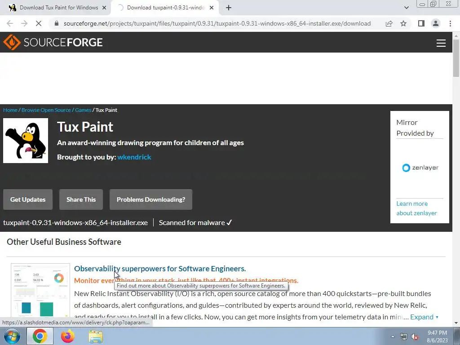Click the New Relic dashboard ad thumbnail

tap(40, 291)
